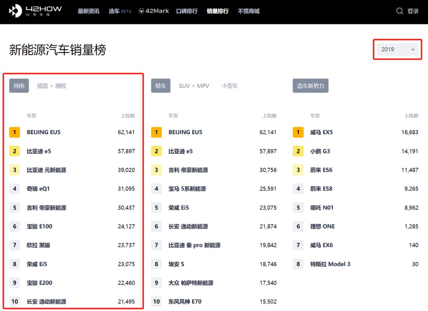This screenshot has width=428, height=311.
Task: Click 小鹏 G3 entry
Action: [x=320, y=151]
